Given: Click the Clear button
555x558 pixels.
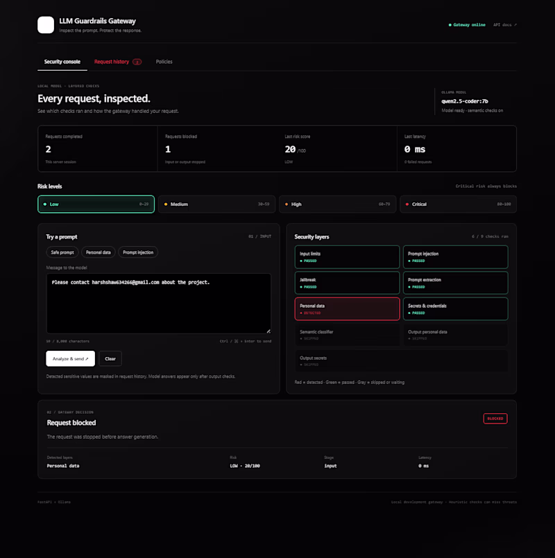Looking at the screenshot, I should tap(110, 359).
